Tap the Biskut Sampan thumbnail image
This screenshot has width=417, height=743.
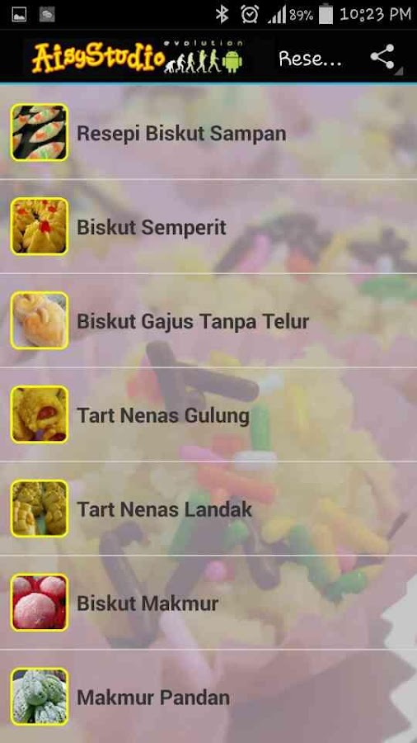point(40,133)
